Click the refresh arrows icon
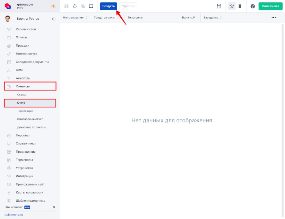This screenshot has height=219, width=285. [75, 6]
